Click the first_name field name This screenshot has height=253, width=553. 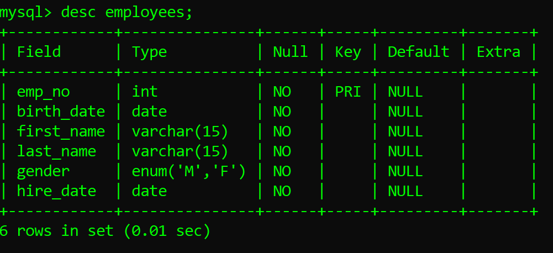point(61,131)
